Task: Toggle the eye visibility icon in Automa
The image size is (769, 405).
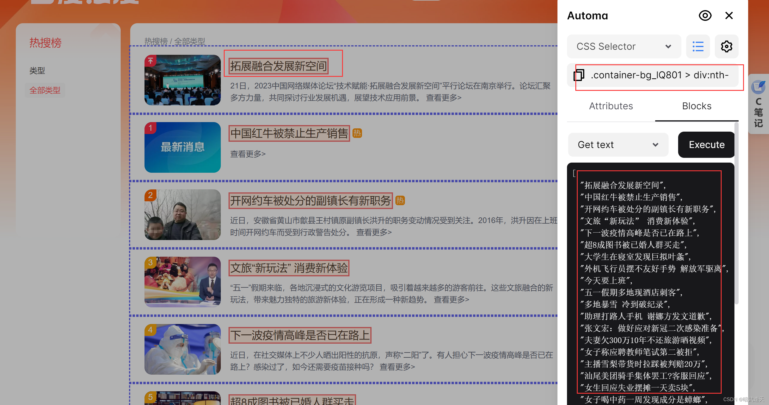Action: point(705,15)
